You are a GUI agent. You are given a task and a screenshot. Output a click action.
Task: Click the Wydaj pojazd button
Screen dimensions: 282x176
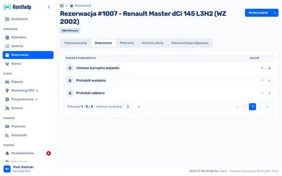click(258, 13)
